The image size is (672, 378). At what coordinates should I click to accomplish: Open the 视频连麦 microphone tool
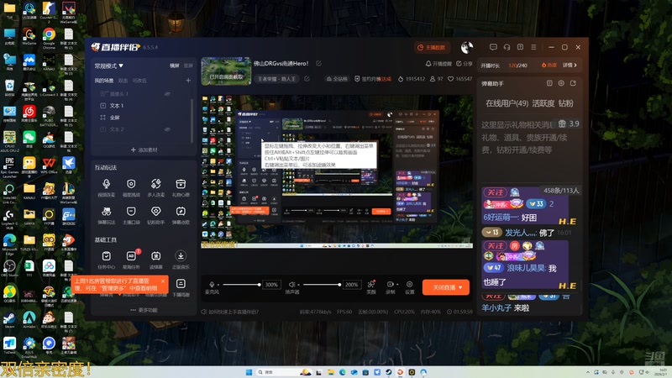pos(107,187)
